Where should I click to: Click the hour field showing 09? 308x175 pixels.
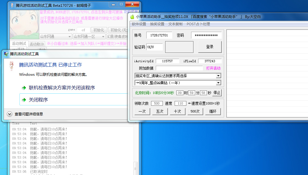point(180,93)
